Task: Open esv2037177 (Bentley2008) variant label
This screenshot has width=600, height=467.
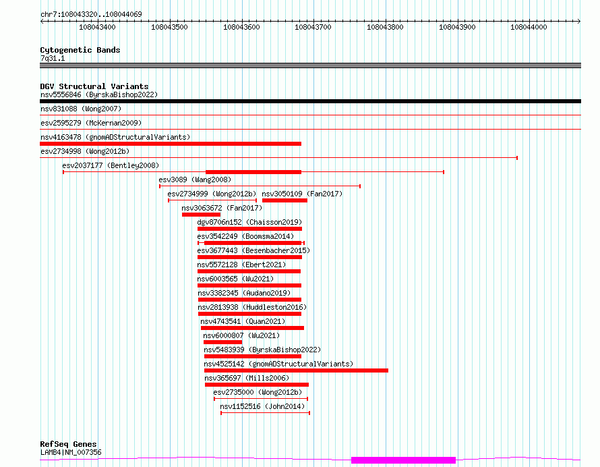Action: point(111,165)
